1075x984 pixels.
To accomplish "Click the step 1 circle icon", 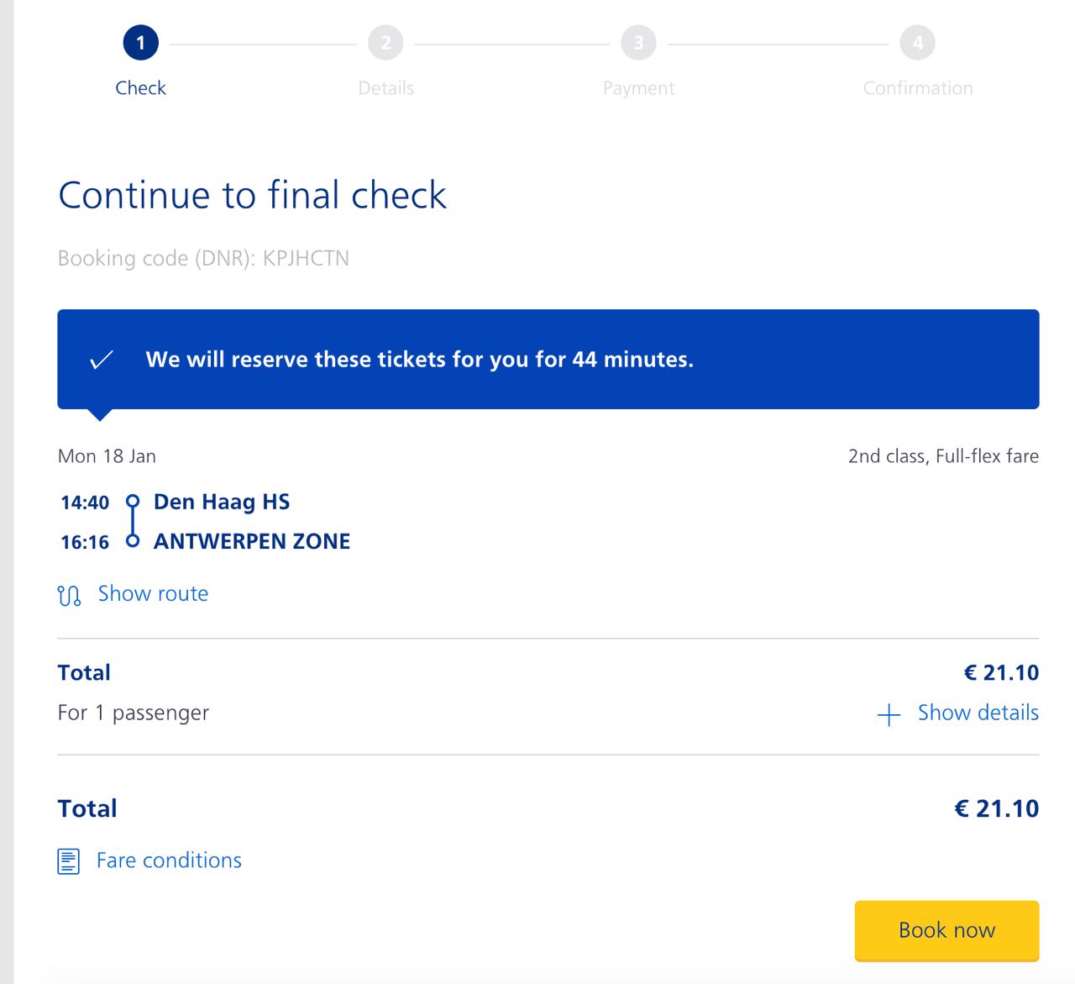I will click(140, 43).
